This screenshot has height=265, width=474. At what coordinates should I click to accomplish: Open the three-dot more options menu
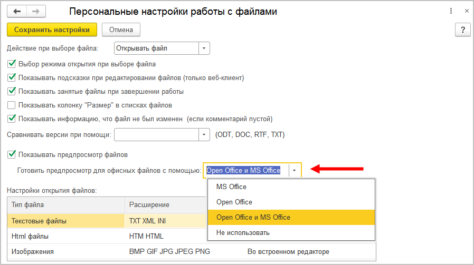coord(451,11)
